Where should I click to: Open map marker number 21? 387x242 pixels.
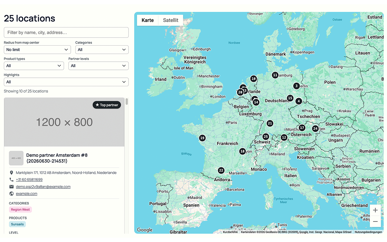(x=270, y=123)
